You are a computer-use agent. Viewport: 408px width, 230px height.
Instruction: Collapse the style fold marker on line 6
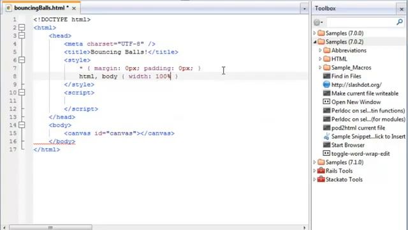22,60
